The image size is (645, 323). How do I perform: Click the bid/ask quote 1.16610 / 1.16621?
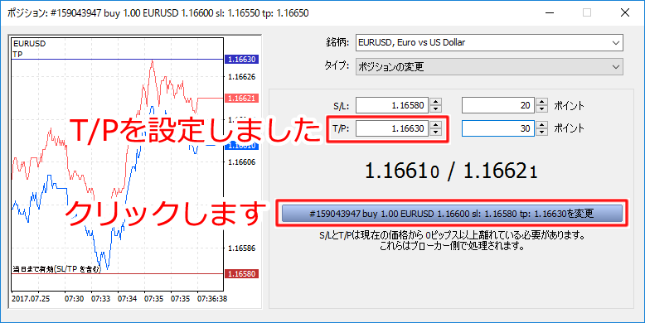451,171
